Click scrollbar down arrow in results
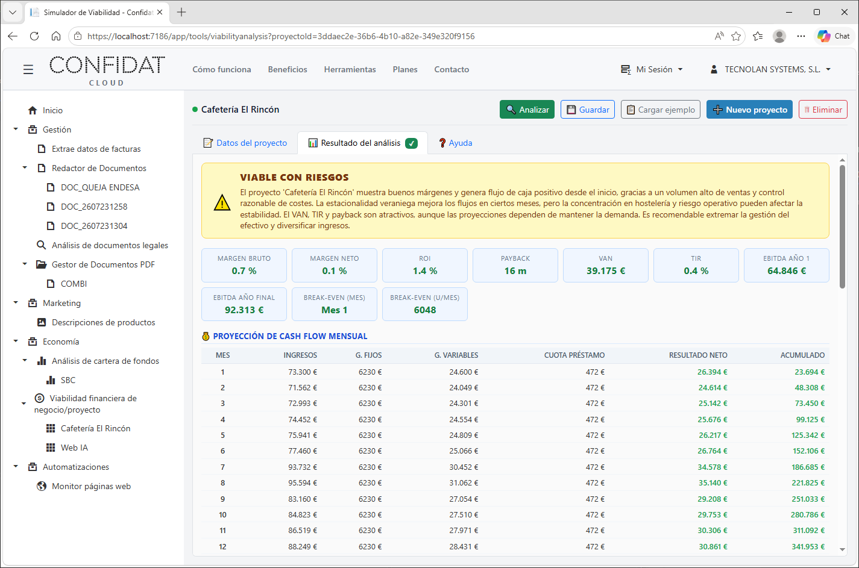The width and height of the screenshot is (859, 568). point(842,549)
